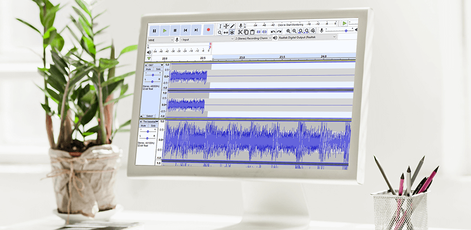Click the recording meter microphone icon
This screenshot has width=471, height=230.
coord(240,26)
